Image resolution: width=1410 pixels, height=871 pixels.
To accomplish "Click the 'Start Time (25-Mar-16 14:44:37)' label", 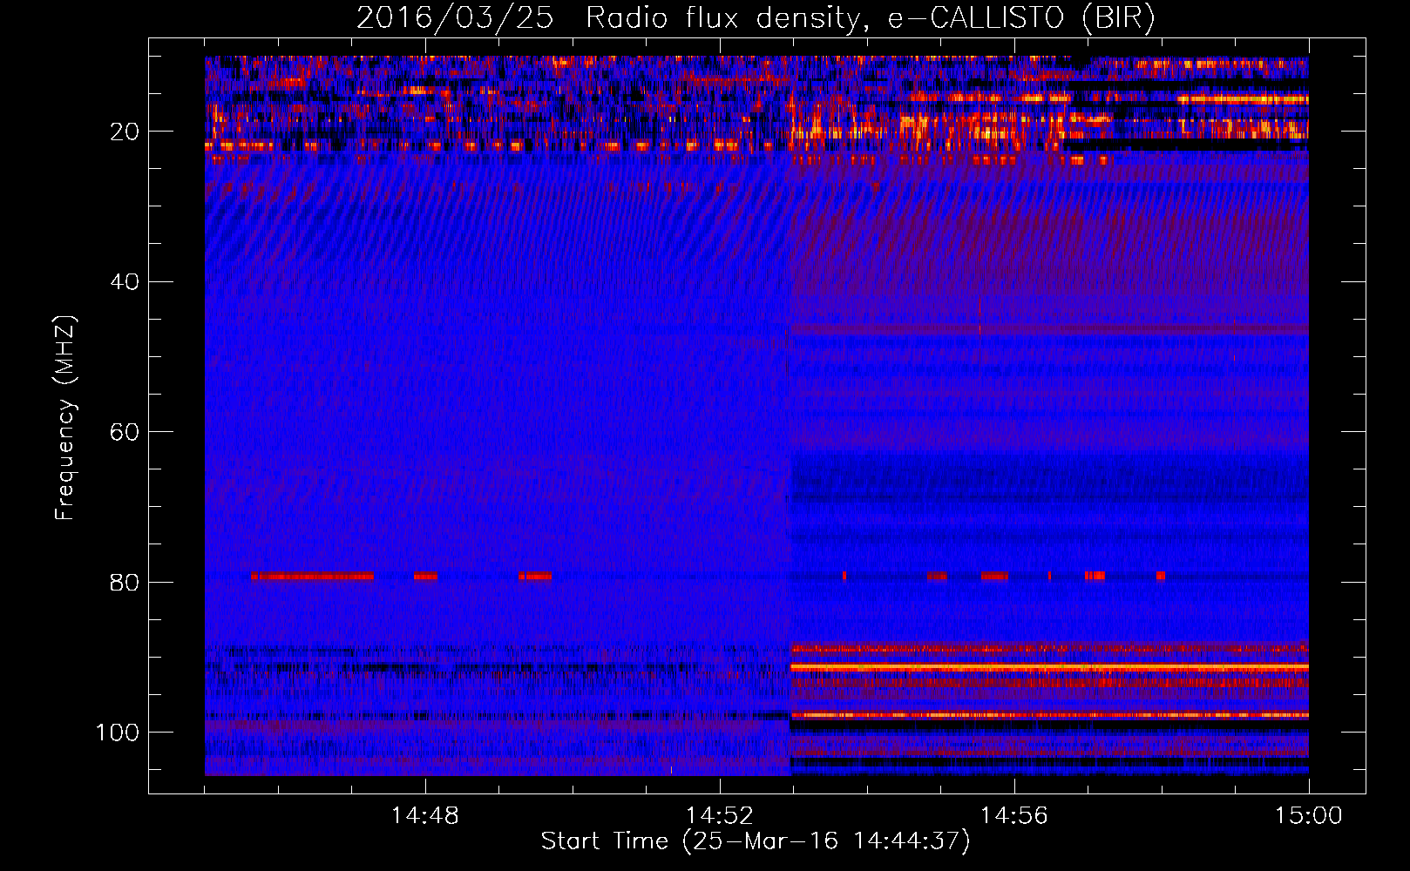I will tap(756, 841).
